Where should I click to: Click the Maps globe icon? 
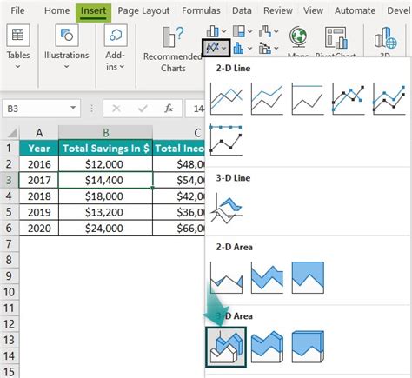(298, 37)
